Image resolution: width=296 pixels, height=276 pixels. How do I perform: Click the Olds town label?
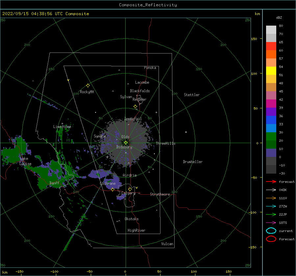(x=125, y=137)
